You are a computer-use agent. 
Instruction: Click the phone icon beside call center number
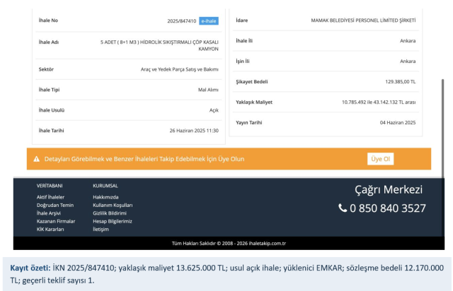coord(343,208)
